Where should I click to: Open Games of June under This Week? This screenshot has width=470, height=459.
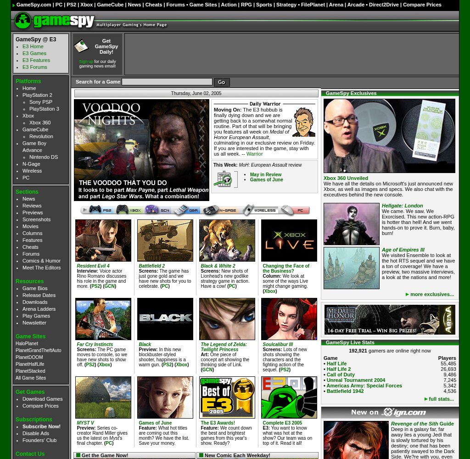click(x=267, y=179)
